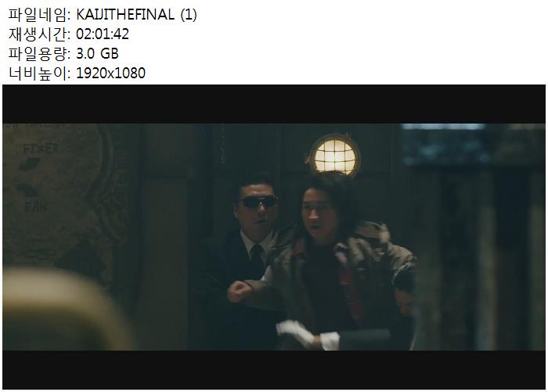Select the 재생시간 label

click(x=39, y=34)
